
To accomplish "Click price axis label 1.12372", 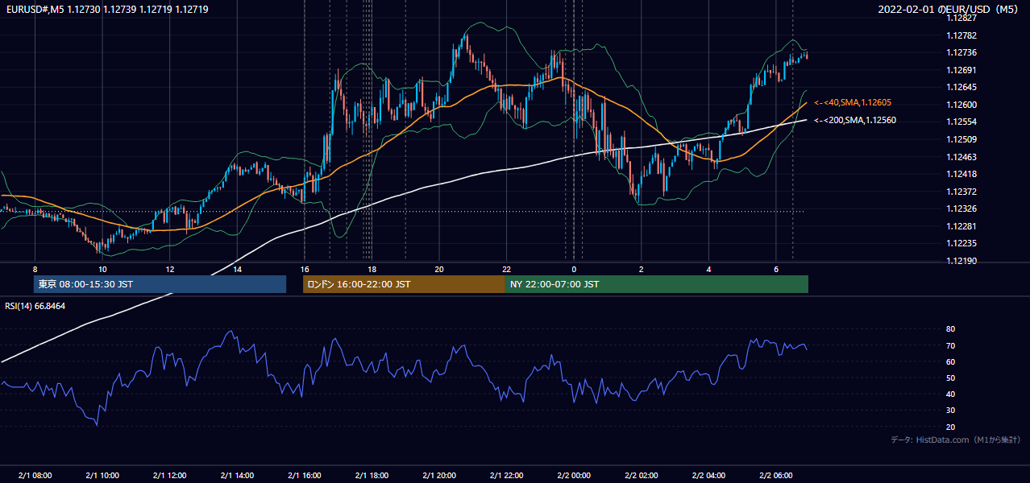I will click(x=962, y=192).
